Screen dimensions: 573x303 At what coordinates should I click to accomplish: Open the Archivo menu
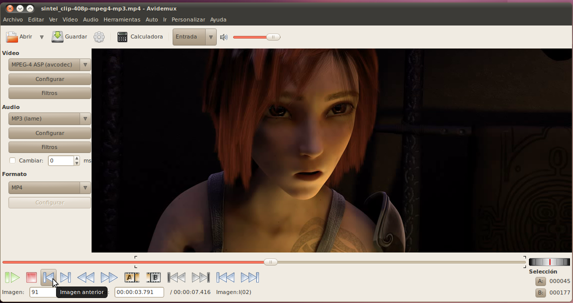click(x=13, y=19)
